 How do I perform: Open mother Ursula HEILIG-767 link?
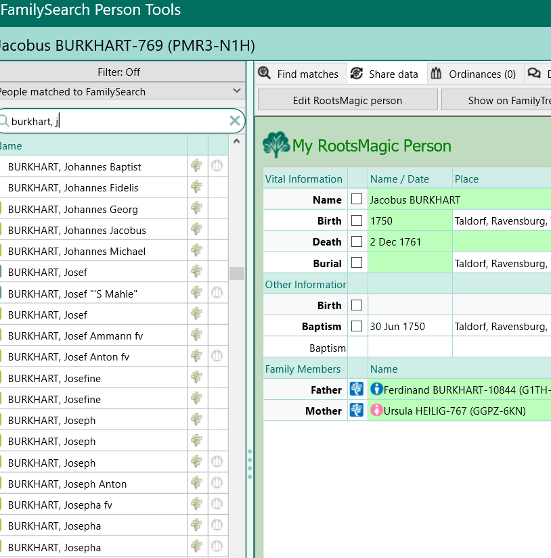[454, 411]
